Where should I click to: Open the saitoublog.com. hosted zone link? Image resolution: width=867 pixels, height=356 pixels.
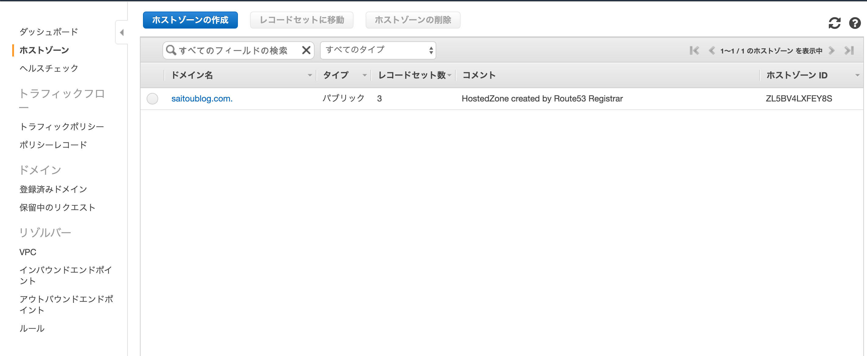[x=202, y=98]
